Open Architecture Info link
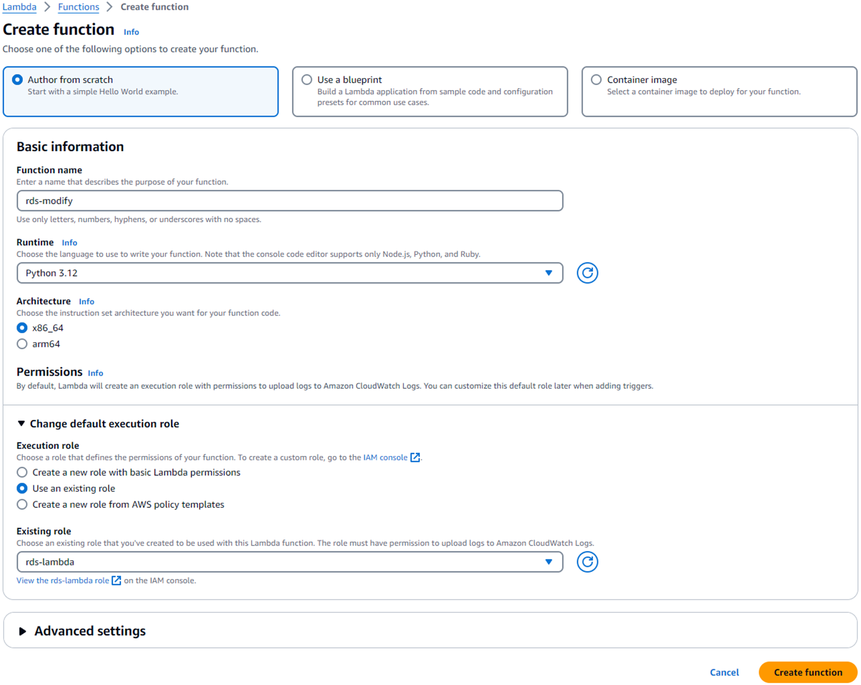The height and width of the screenshot is (685, 861). pos(86,301)
